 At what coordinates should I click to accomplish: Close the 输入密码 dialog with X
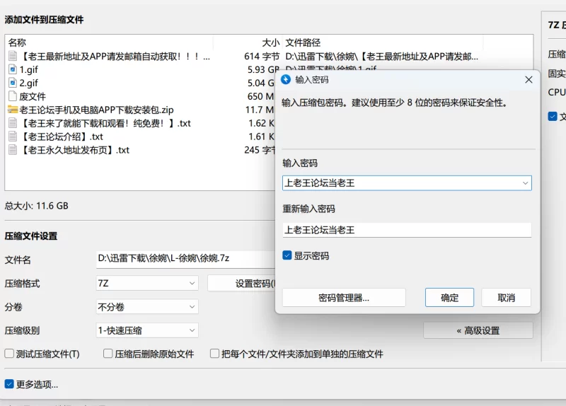(x=529, y=80)
